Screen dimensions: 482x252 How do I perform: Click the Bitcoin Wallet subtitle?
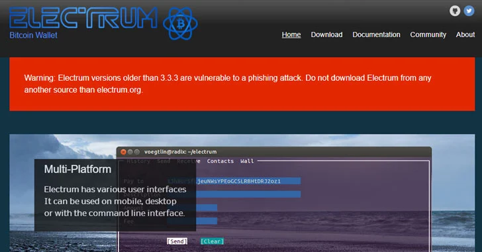click(x=33, y=35)
